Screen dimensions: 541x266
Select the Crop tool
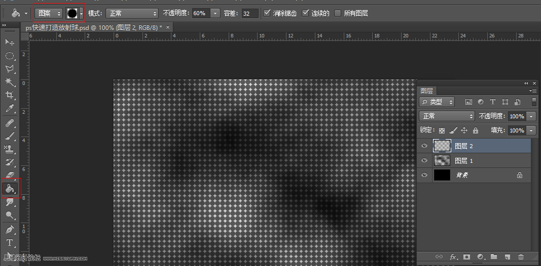(10, 95)
